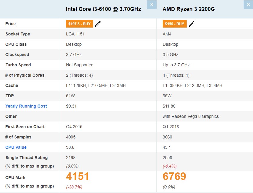The height and width of the screenshot is (193, 253).
Task: Click the First Seen on Chart label
Action: [x=25, y=127]
